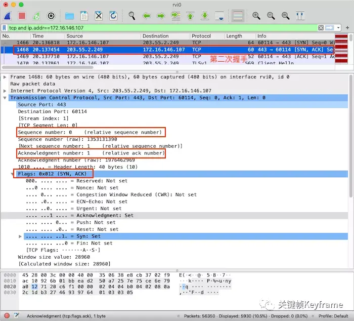The width and height of the screenshot is (354, 321).
Task: Click the Profile: Default status entry
Action: click(333, 316)
